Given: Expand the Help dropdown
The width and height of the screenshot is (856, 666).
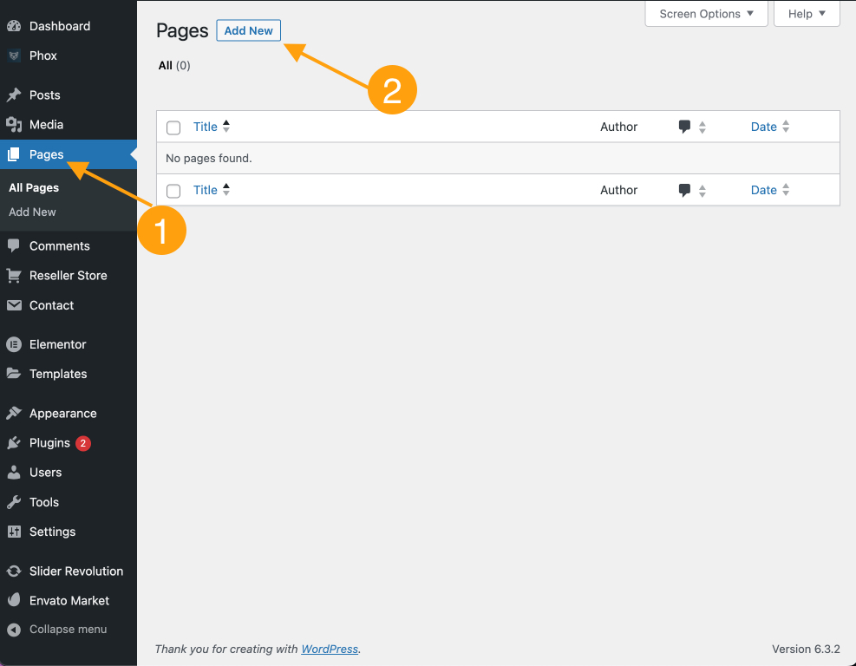Looking at the screenshot, I should 806,14.
